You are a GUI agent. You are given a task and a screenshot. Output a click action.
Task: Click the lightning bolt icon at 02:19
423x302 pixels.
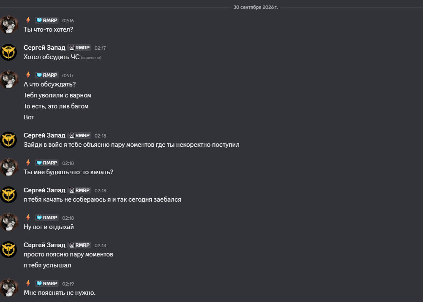(x=28, y=283)
